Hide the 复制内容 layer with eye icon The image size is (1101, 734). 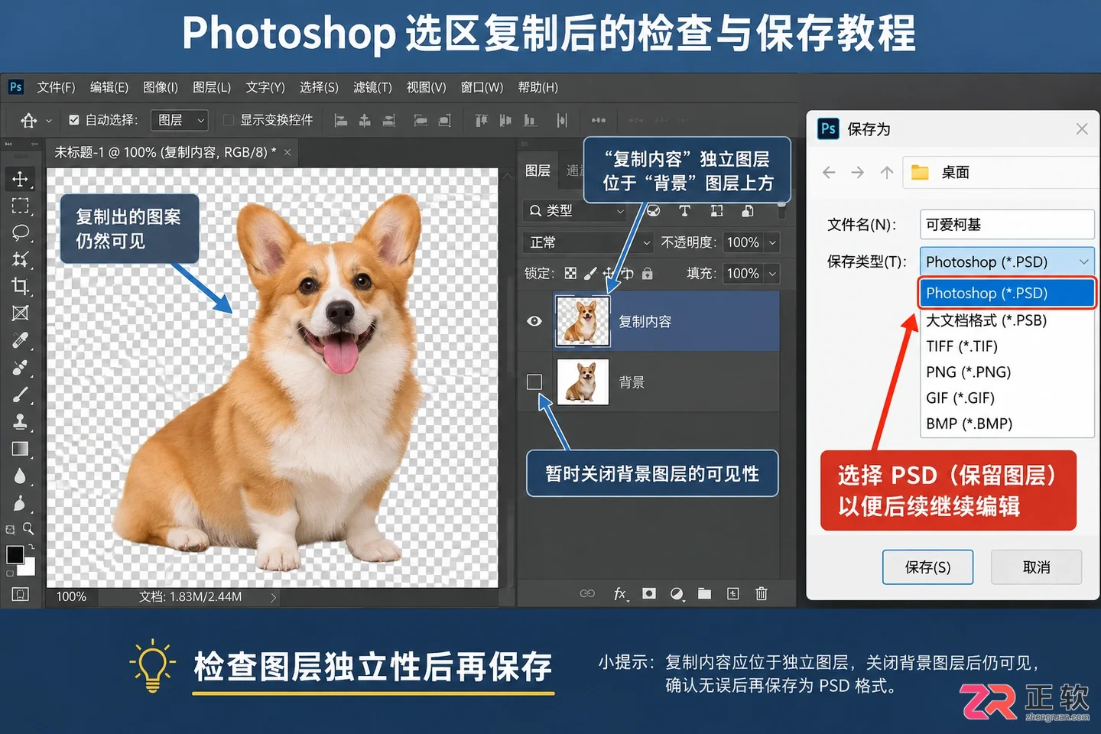534,321
